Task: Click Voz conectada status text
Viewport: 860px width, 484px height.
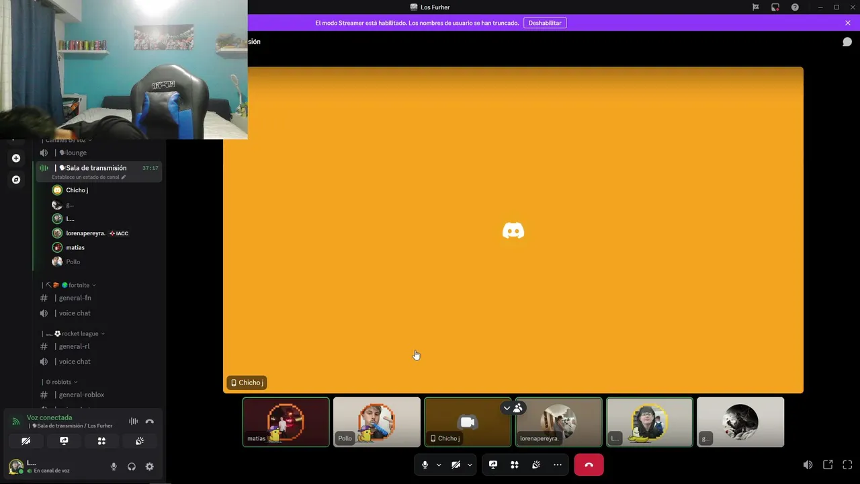Action: (x=49, y=417)
